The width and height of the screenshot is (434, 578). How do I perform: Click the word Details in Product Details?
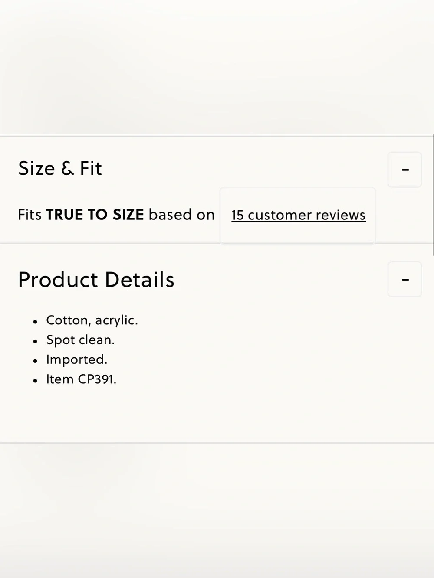point(139,280)
